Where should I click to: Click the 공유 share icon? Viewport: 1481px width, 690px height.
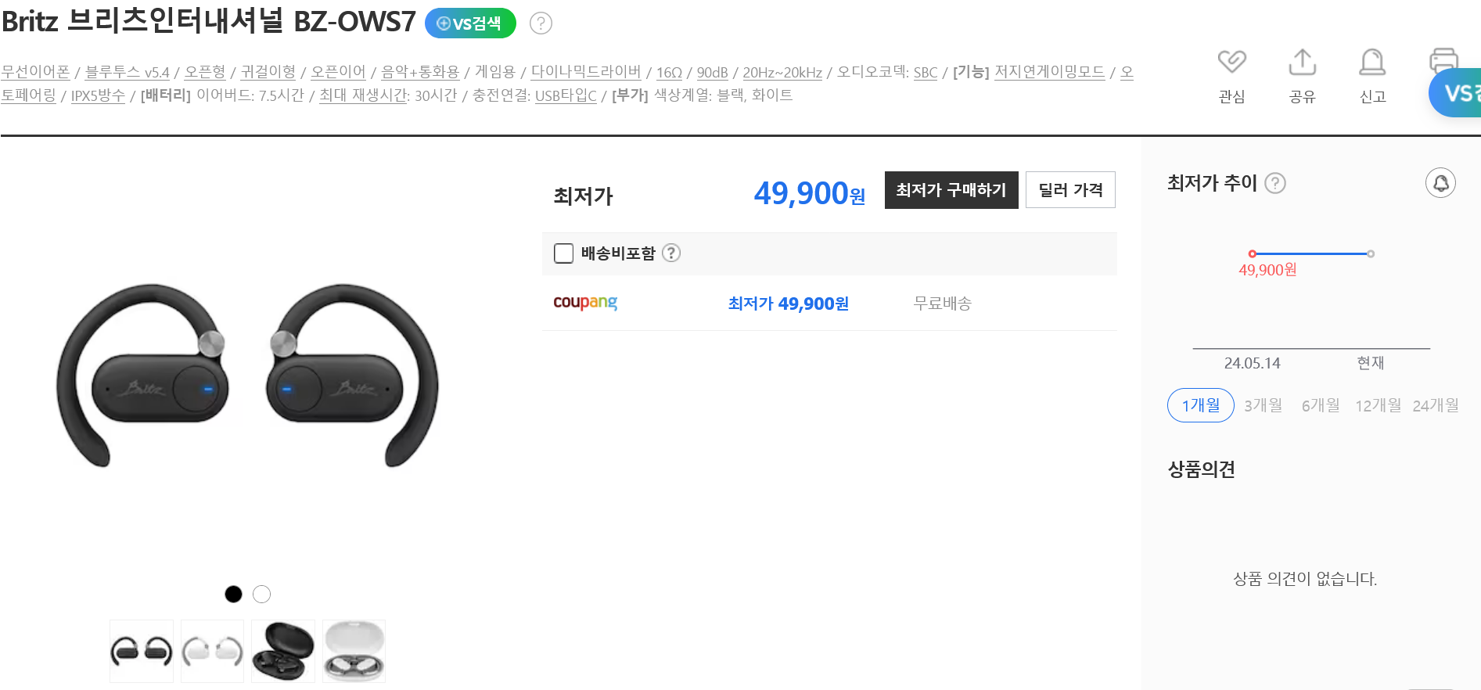pos(1302,62)
